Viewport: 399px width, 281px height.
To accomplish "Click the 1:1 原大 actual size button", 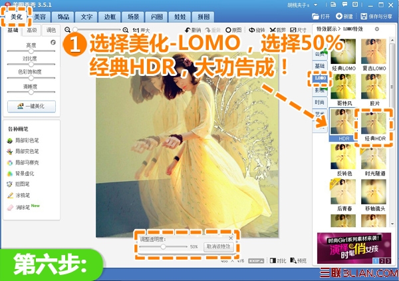I will pyautogui.click(x=141, y=30).
